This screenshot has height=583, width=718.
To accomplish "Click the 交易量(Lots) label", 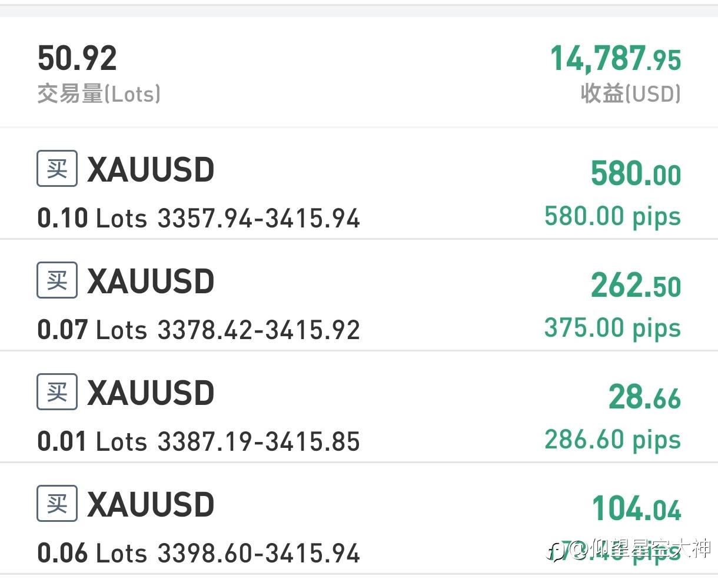I will (99, 94).
